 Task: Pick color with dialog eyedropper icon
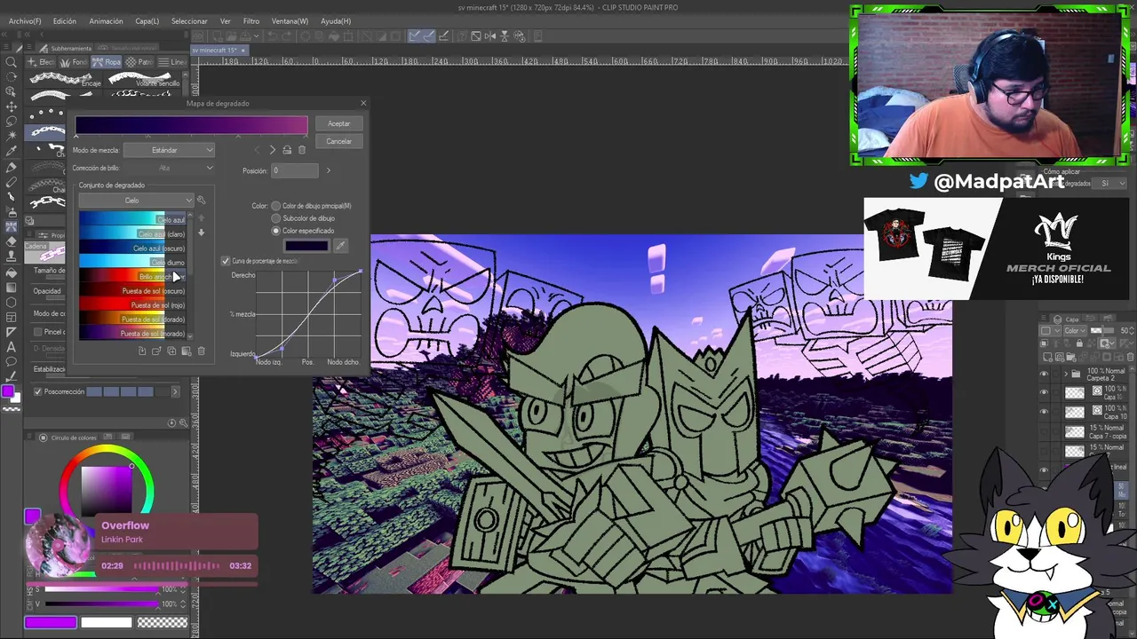[340, 246]
